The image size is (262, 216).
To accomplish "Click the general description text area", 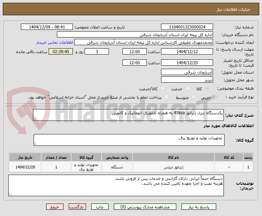I will click(x=128, y=115).
